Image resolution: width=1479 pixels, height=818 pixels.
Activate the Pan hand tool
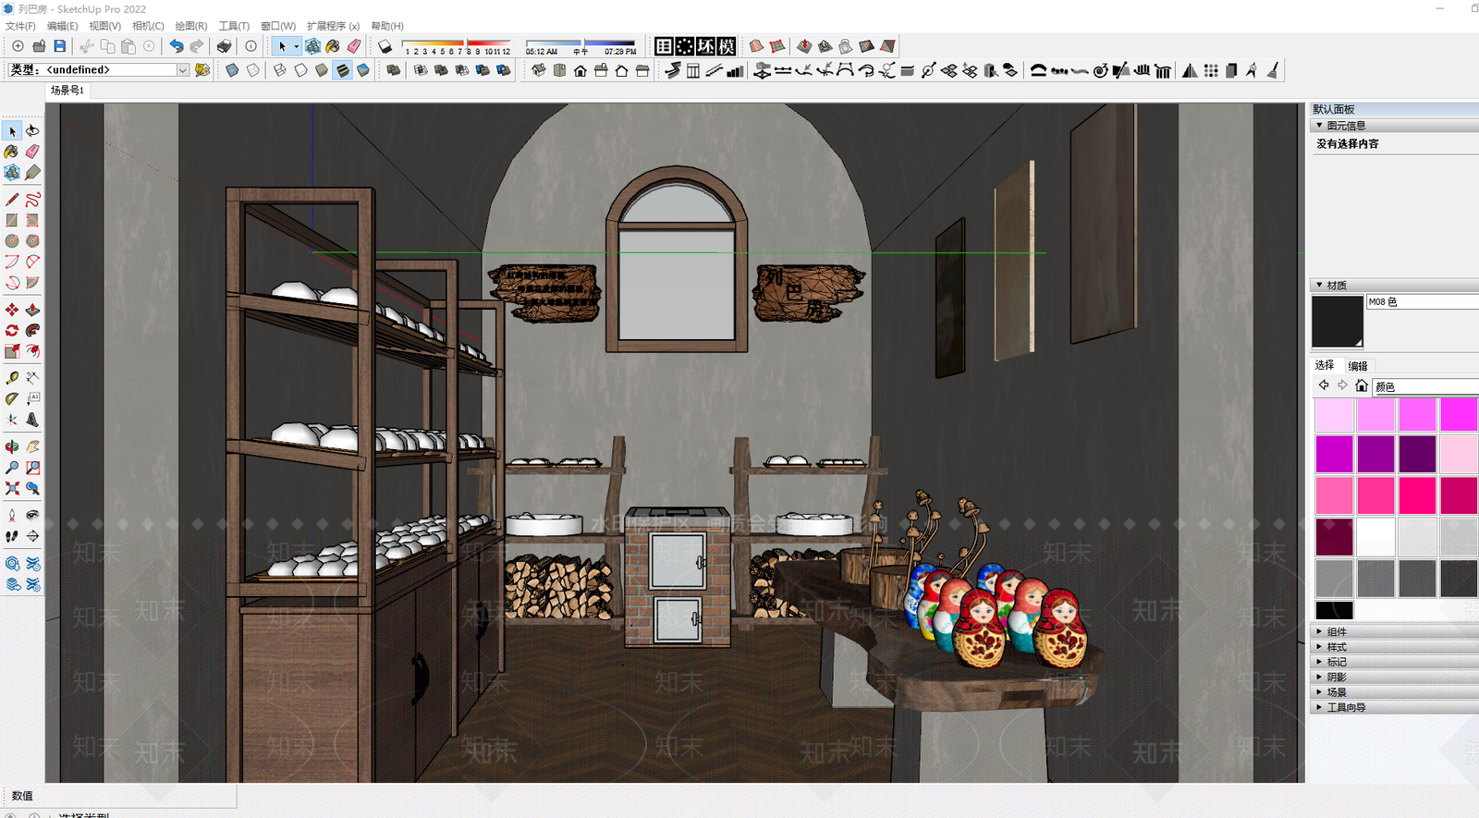tap(32, 446)
